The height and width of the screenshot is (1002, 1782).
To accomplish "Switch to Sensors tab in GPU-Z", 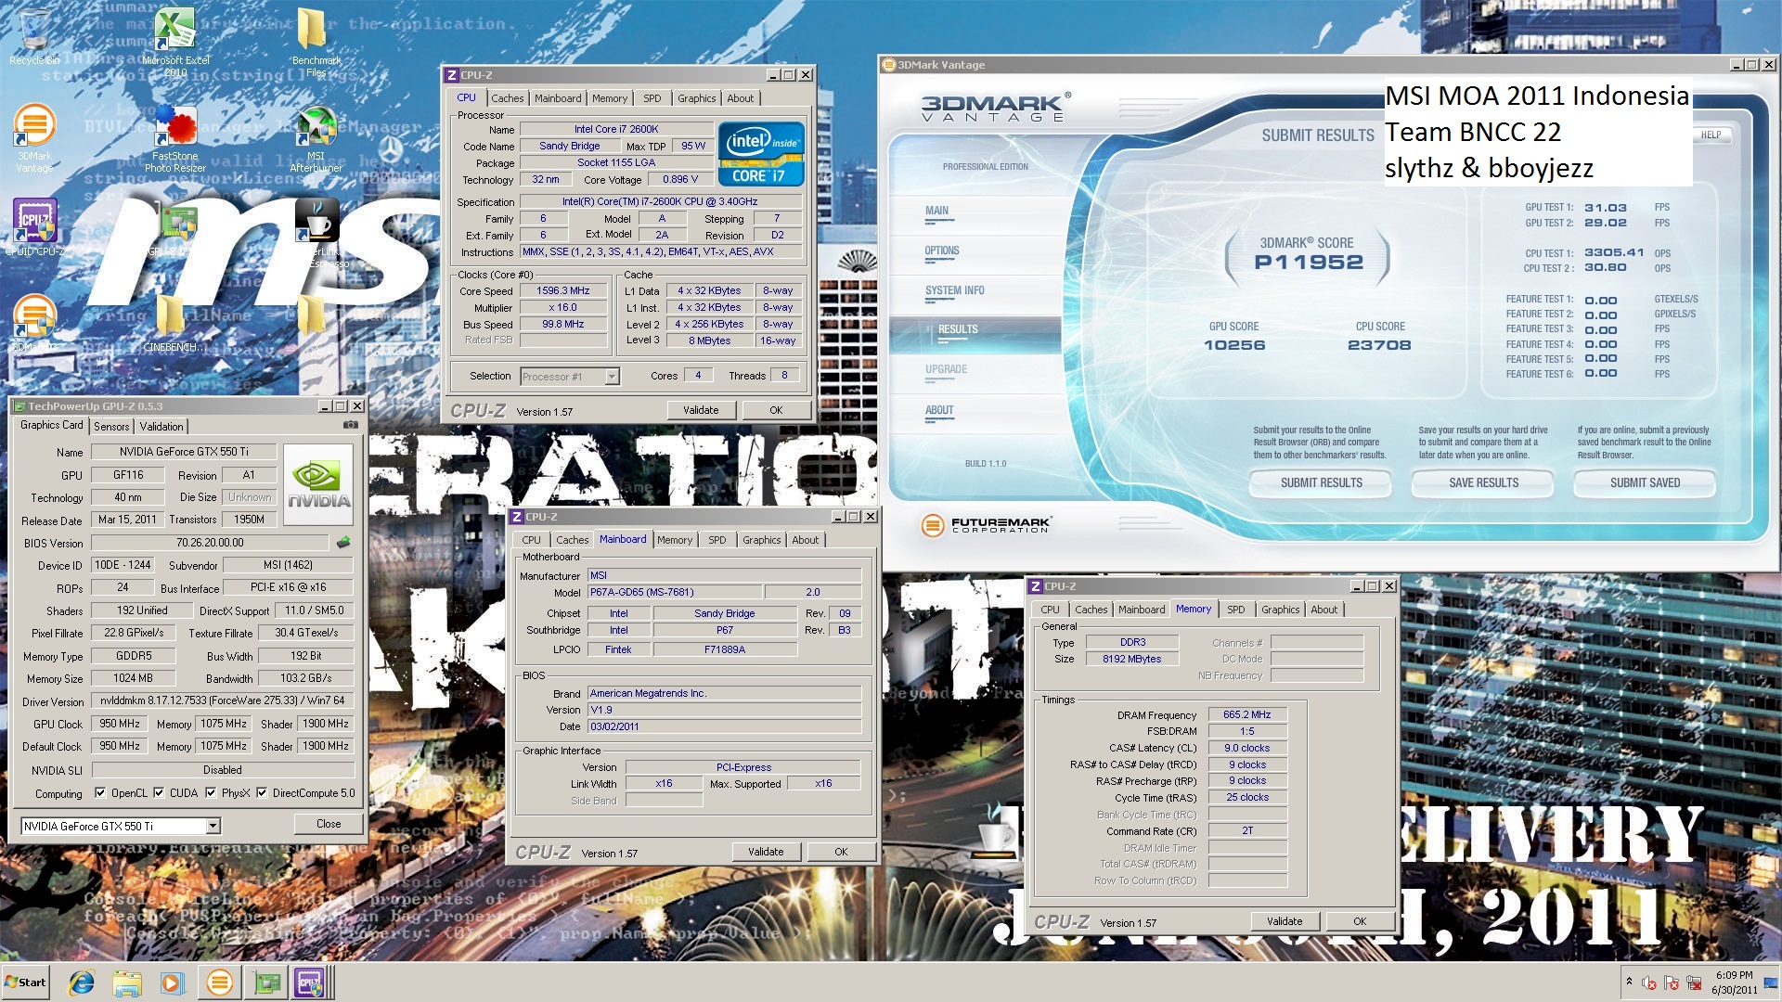I will tap(111, 427).
